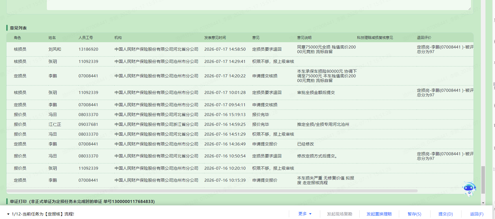The height and width of the screenshot is (219, 495).
Task: Submit with 提交(D) button
Action: [445, 214]
